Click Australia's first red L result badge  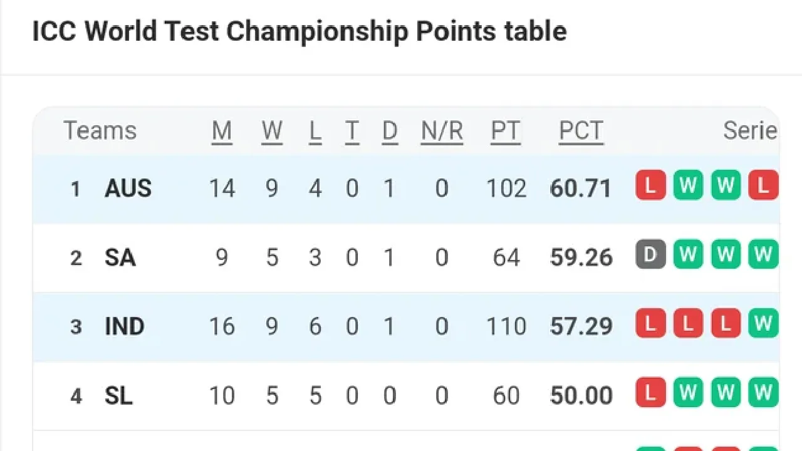tap(650, 185)
